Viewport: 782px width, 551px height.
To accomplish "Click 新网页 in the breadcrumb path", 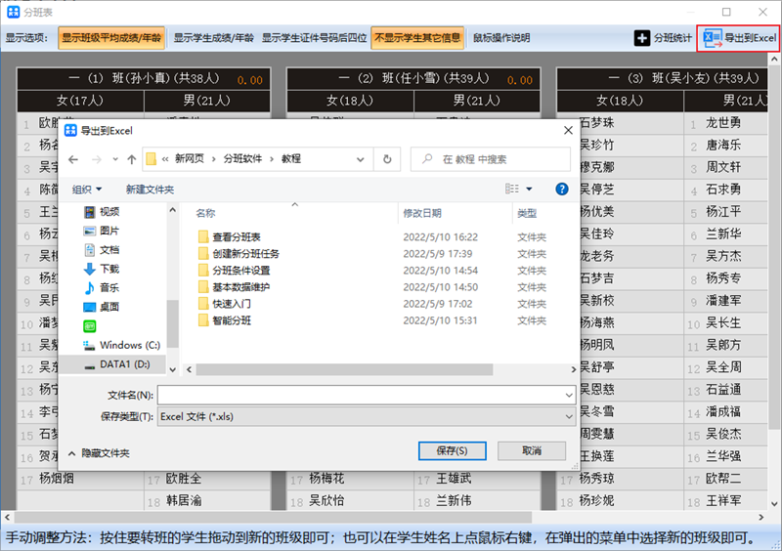I will coord(190,159).
